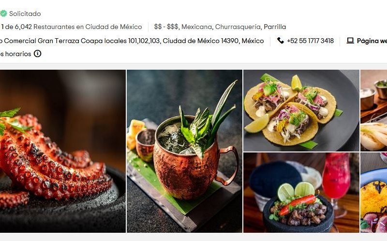Select the Mexicana cuisine link
Viewport: 387px width, 241px height.
197,27
